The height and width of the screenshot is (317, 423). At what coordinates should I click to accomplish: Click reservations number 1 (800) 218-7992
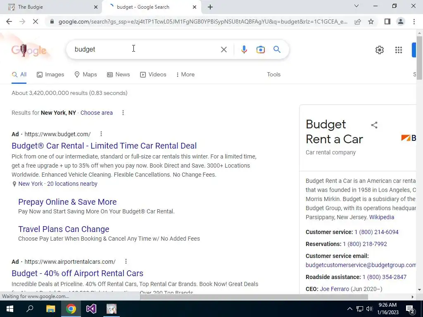click(365, 244)
